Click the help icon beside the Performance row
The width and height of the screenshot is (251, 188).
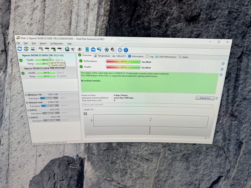click(x=223, y=64)
